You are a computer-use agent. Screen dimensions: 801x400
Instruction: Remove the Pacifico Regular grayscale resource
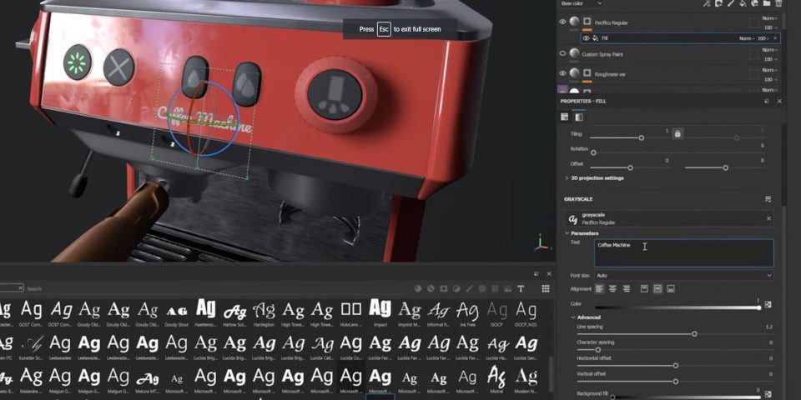pyautogui.click(x=768, y=218)
